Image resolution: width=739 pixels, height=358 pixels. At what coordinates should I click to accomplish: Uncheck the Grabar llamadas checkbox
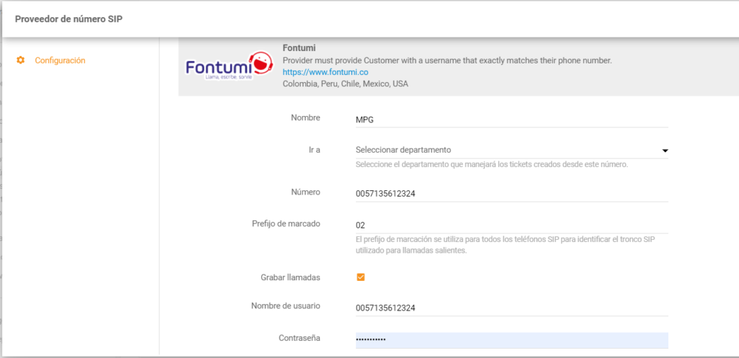click(x=361, y=277)
